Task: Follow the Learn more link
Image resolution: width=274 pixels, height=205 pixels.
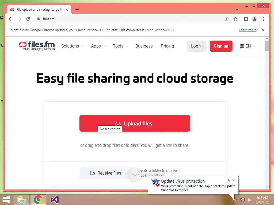Action: click(248, 30)
